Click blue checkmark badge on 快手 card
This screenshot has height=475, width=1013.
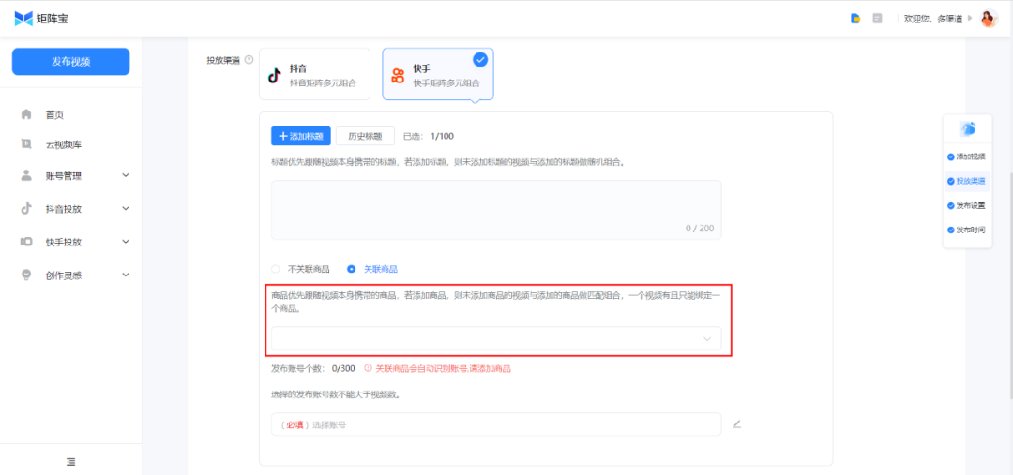(x=480, y=60)
